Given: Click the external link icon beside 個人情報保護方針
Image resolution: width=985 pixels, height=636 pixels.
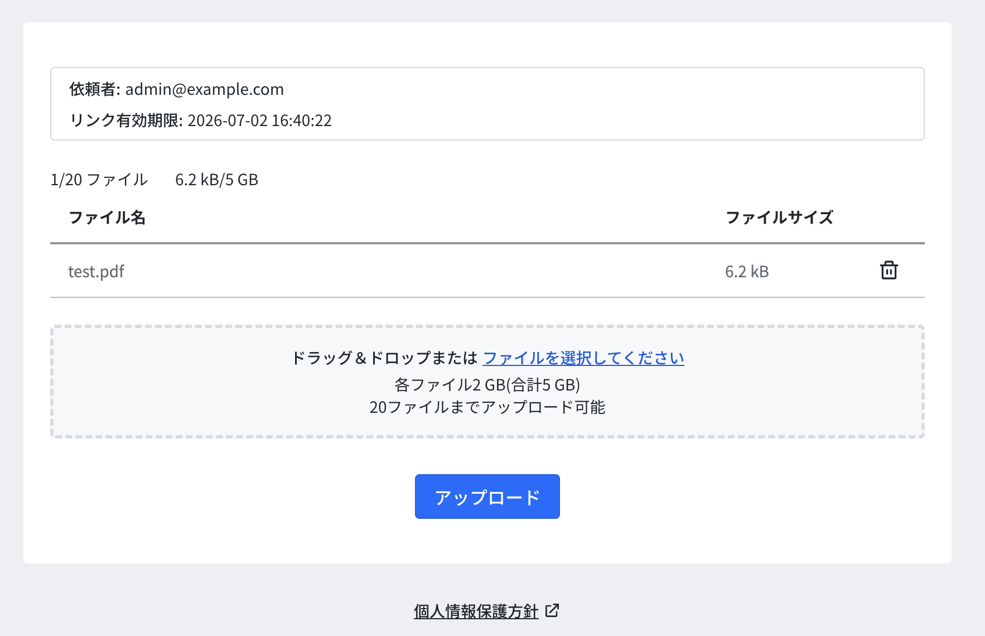Looking at the screenshot, I should (552, 610).
